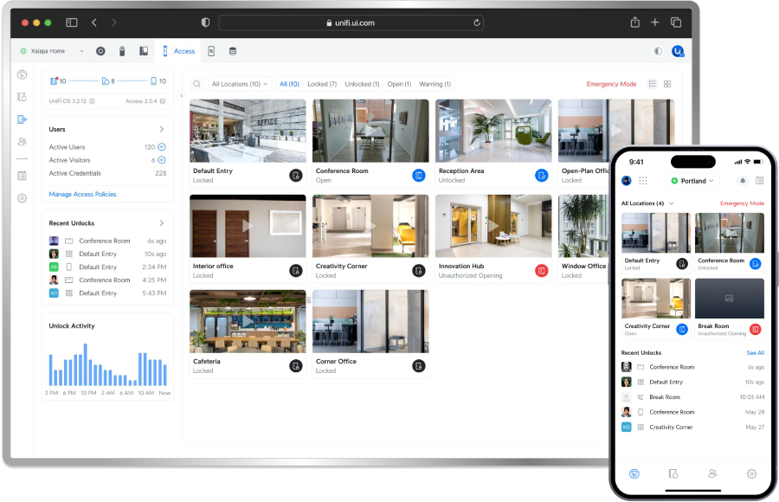Open the Settings gear in desktop sidebar
The image size is (779, 502).
coord(23,198)
